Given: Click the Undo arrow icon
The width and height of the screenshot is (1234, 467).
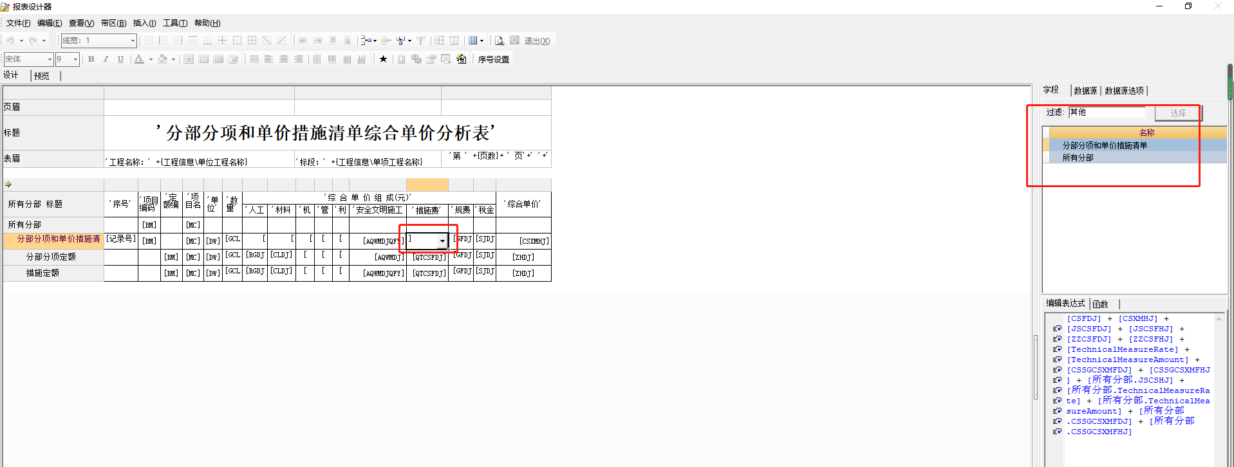Looking at the screenshot, I should click(x=10, y=41).
